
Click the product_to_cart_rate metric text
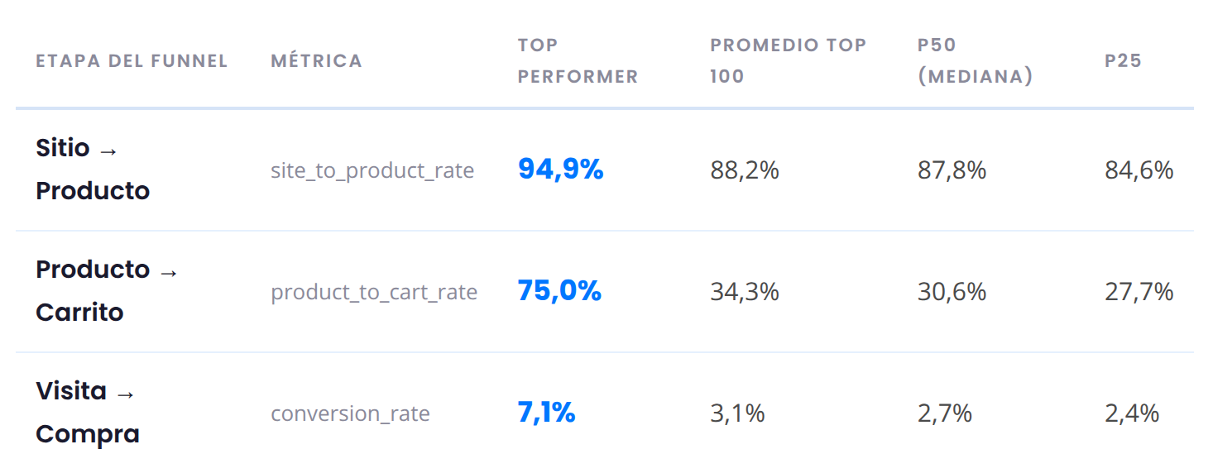374,293
